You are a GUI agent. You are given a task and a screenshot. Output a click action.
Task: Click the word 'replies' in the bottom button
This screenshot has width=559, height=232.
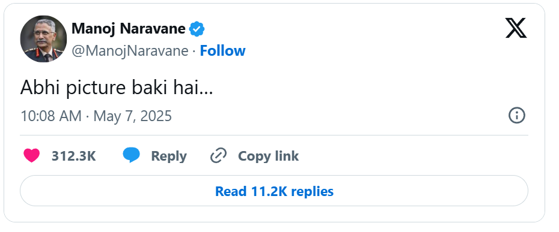313,191
